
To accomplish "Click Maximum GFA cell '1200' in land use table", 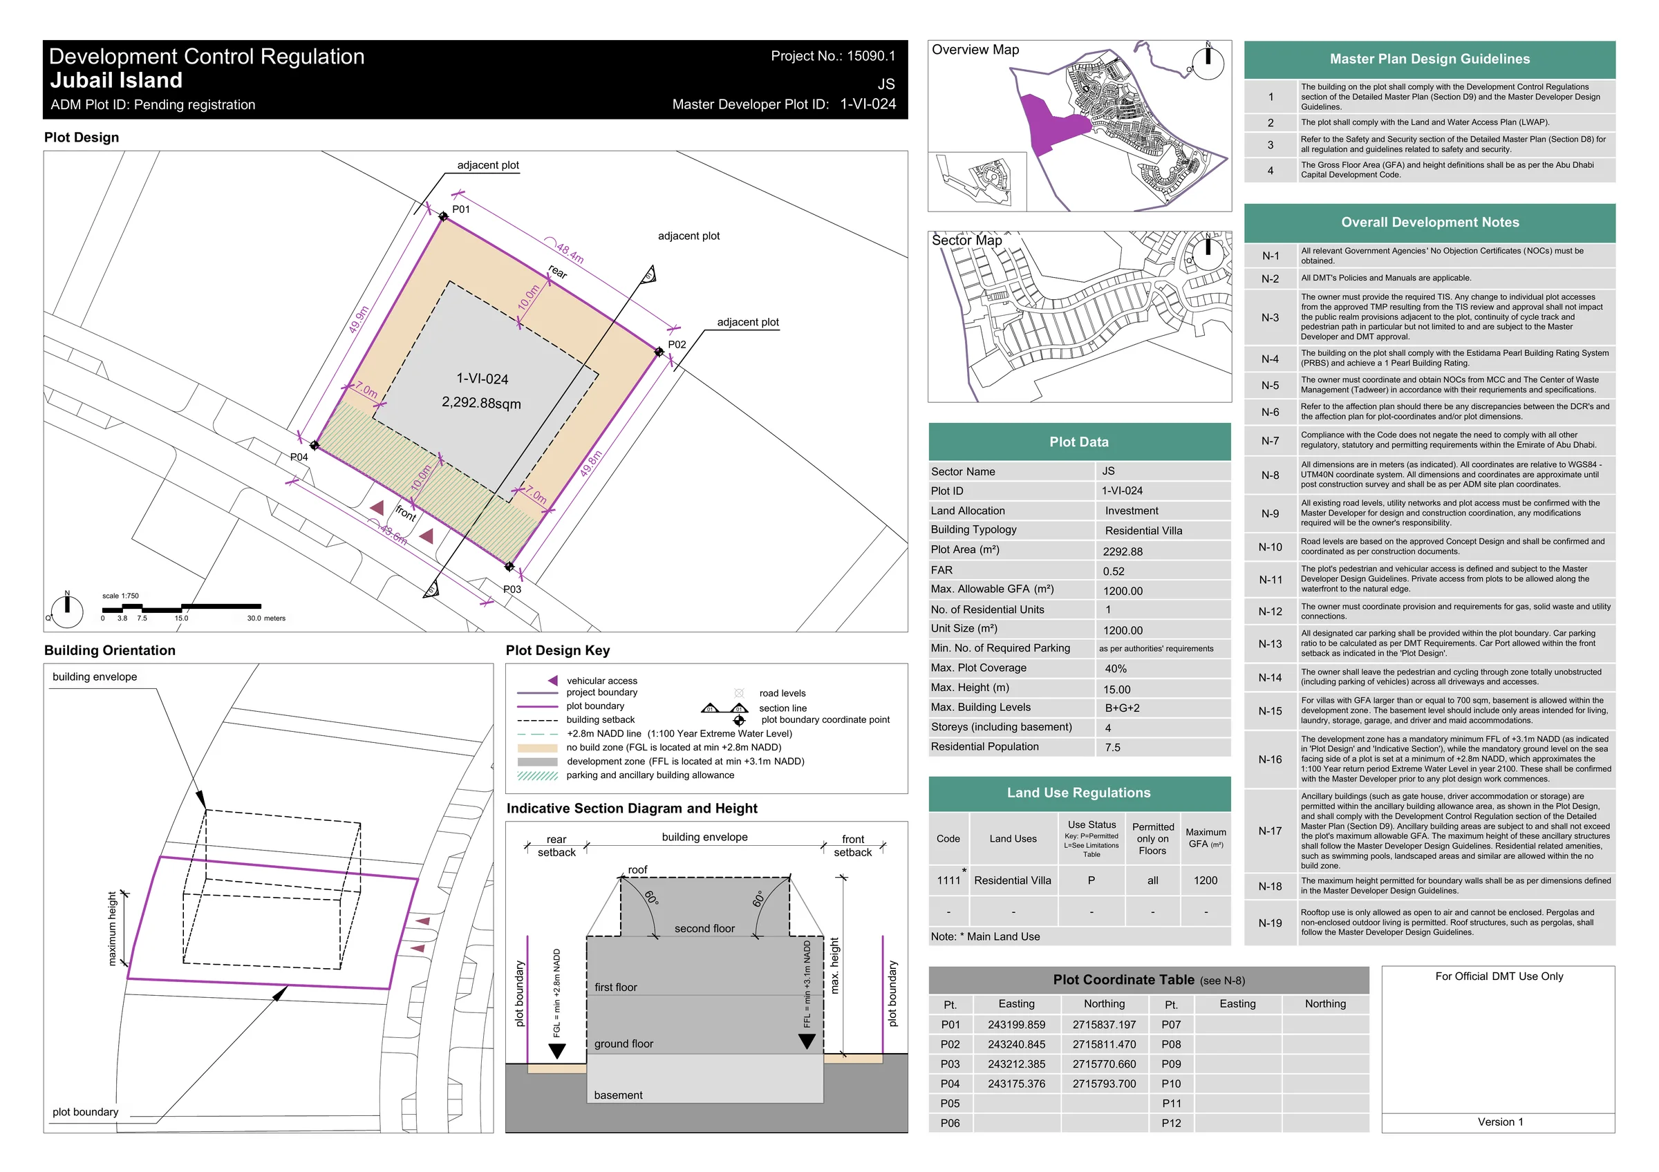I will click(1206, 880).
